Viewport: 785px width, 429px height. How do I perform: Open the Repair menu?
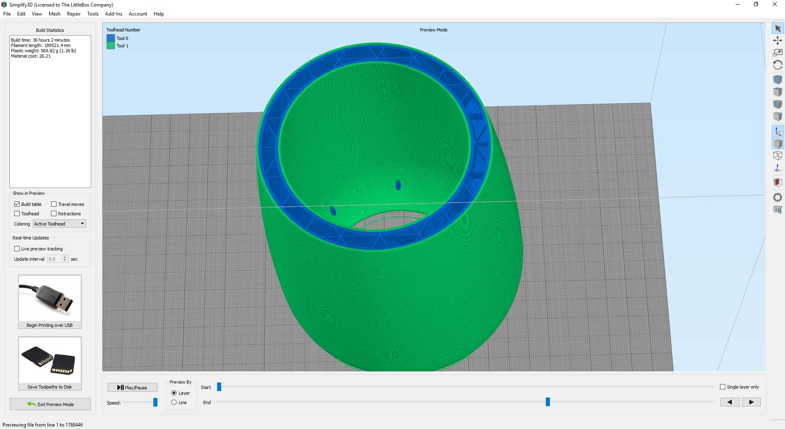[74, 13]
